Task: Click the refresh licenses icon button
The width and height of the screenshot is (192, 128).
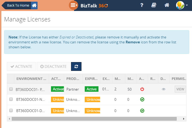Action: coord(76,66)
